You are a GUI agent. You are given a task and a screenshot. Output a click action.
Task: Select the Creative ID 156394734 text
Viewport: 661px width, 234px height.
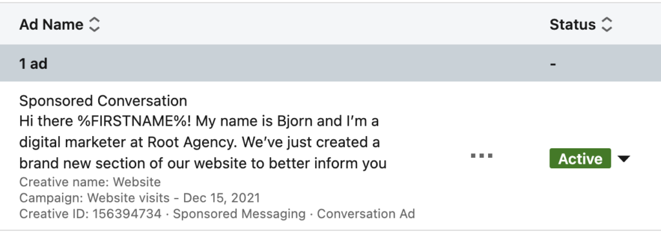(x=90, y=214)
